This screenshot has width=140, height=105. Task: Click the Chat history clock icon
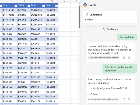[x=104, y=29]
